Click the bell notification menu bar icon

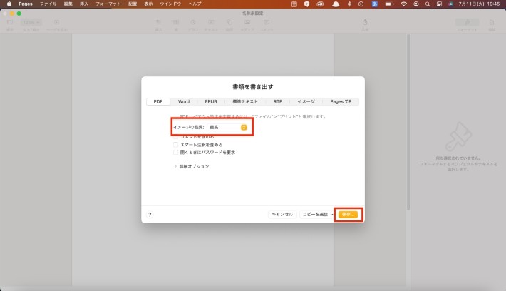point(336,4)
